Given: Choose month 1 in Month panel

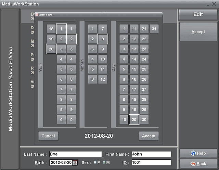Looking at the screenshot, I should point(92,29).
